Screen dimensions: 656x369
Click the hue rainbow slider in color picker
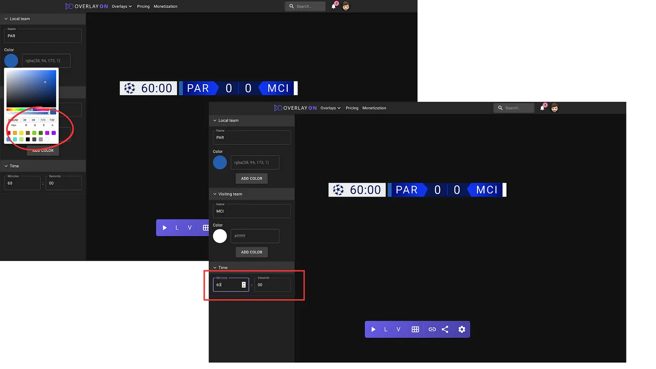tap(28, 110)
